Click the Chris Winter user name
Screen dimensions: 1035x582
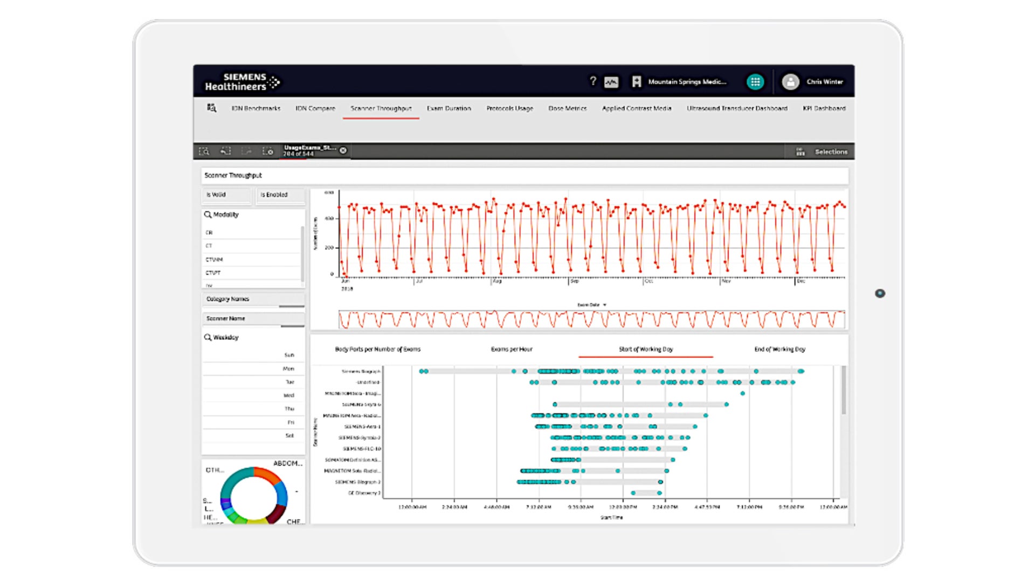[x=825, y=82]
